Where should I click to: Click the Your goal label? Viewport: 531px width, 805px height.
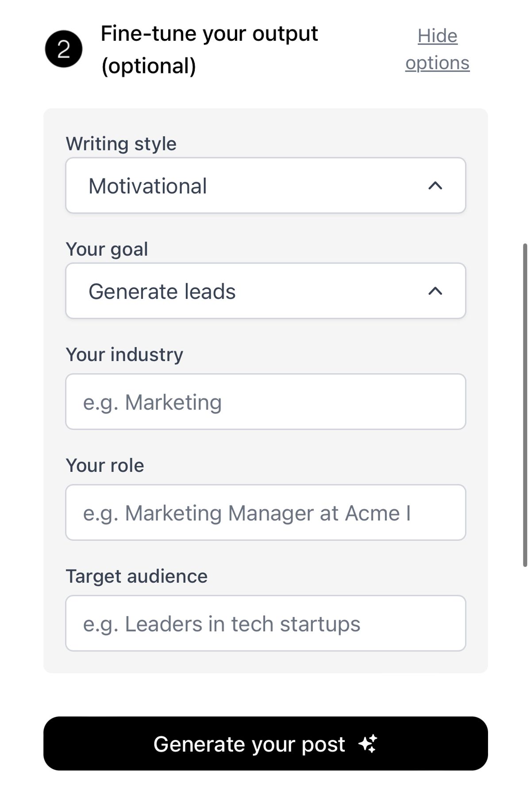tap(107, 249)
